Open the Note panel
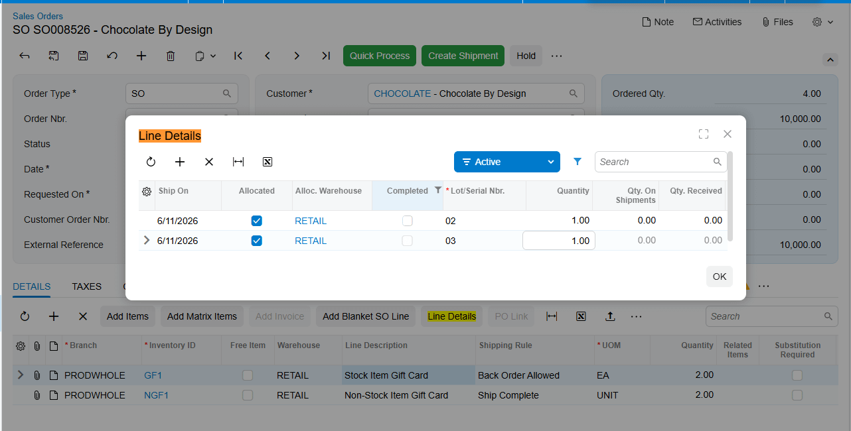Screen dimensions: 851x431 (x=658, y=22)
